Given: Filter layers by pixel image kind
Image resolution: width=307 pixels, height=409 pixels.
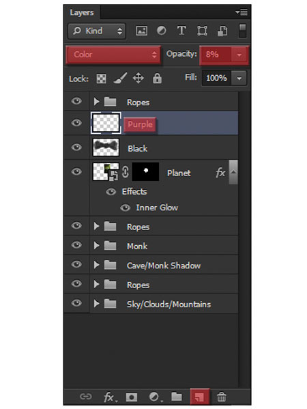Looking at the screenshot, I should [x=141, y=31].
